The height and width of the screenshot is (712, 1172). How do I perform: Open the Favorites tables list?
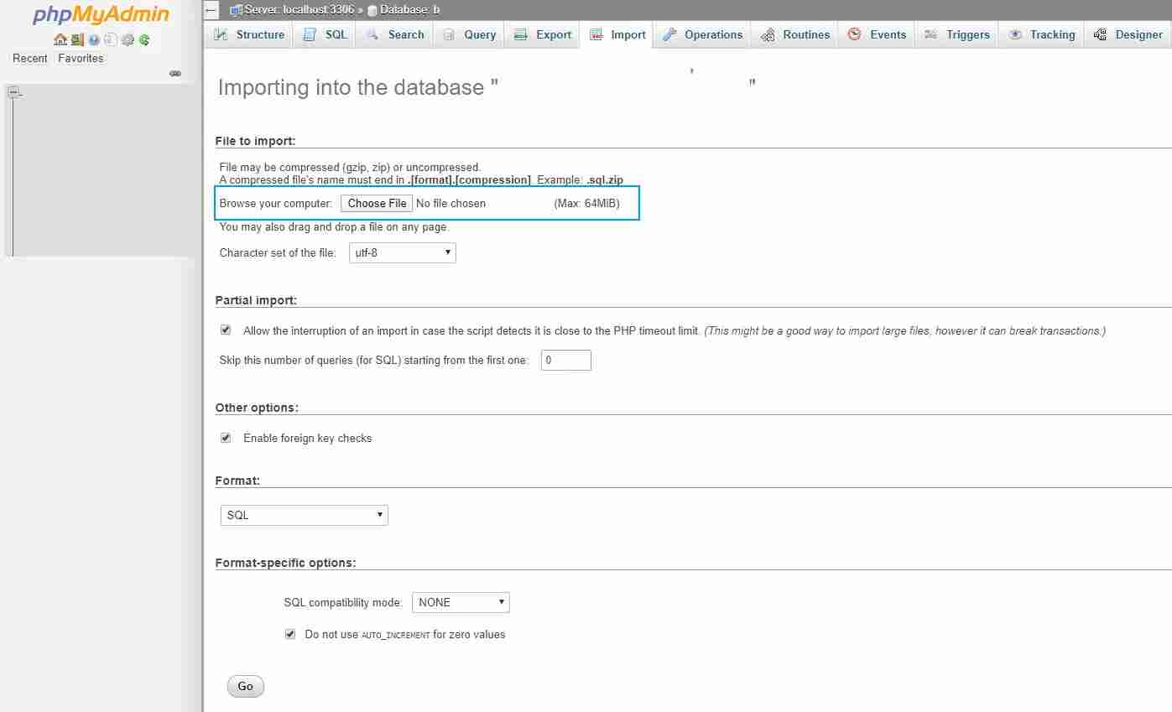pyautogui.click(x=81, y=58)
